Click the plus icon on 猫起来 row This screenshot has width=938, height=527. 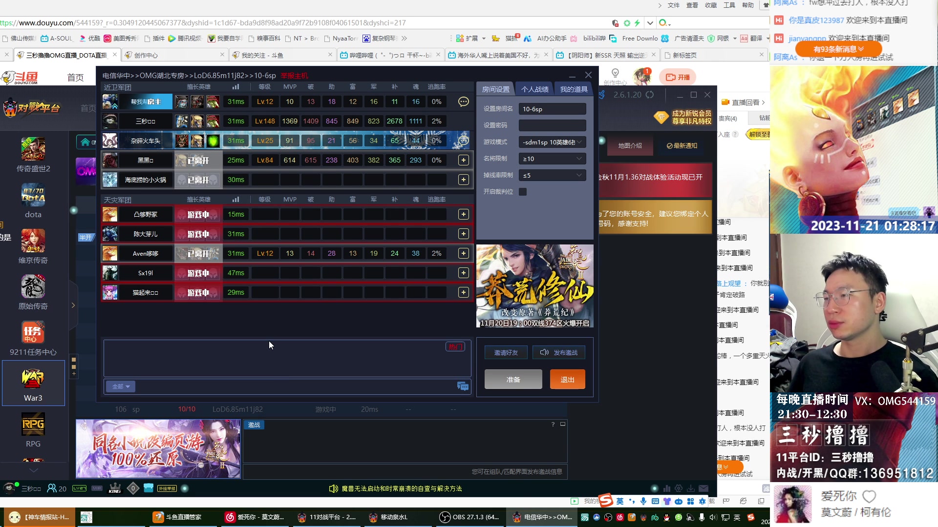464,292
